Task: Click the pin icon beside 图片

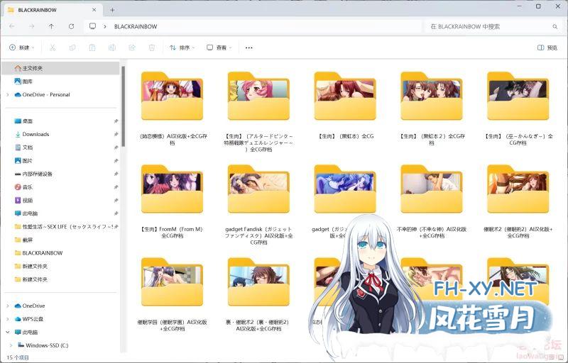Action: (x=116, y=160)
